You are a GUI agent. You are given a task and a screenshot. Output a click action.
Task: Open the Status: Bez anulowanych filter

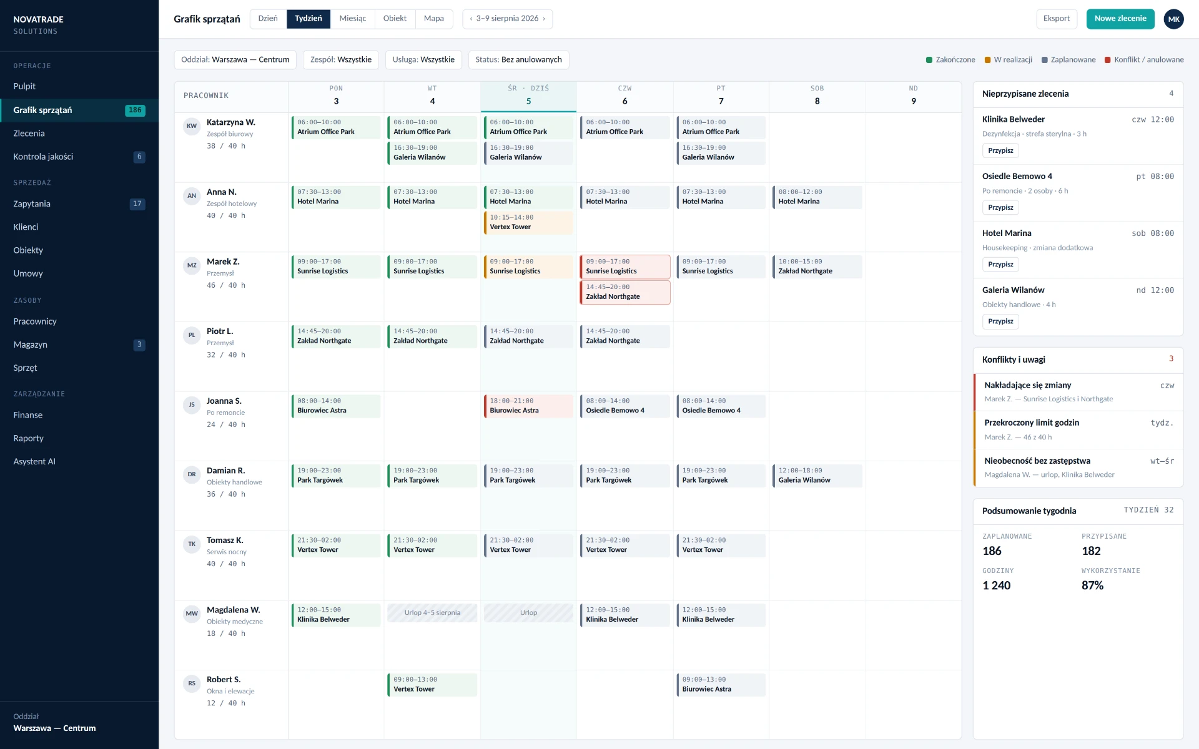point(518,60)
